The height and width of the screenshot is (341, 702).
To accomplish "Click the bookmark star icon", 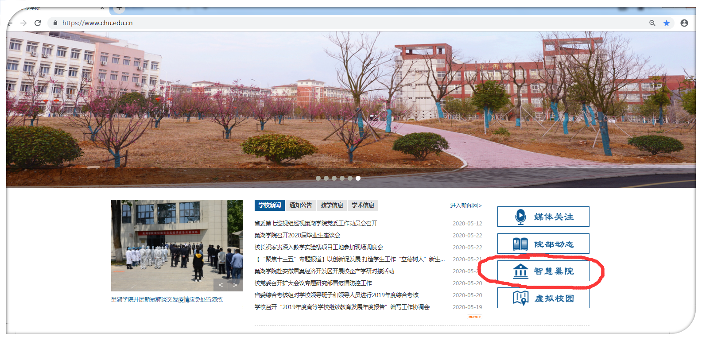I will [666, 23].
